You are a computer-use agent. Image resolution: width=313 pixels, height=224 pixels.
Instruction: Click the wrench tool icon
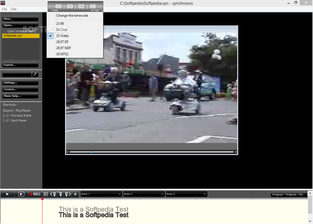[35, 74]
